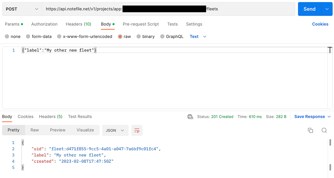334x178 pixels.
Task: Open the Visualize response view
Action: point(85,130)
